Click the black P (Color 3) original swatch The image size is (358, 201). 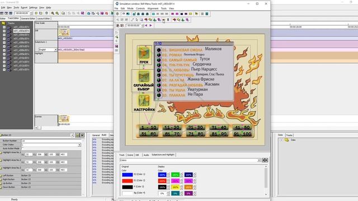(127, 187)
